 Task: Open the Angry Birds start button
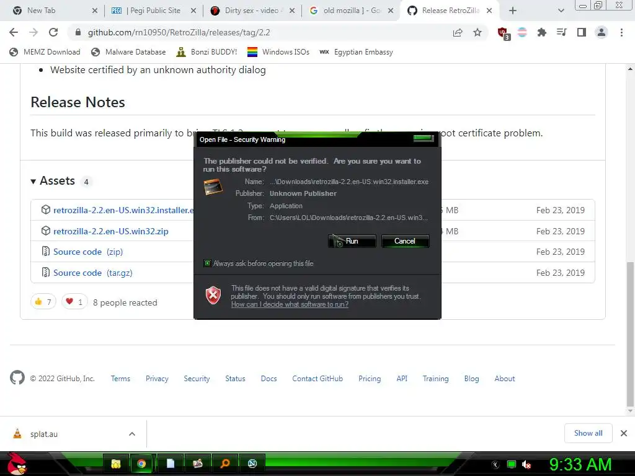coord(17,464)
